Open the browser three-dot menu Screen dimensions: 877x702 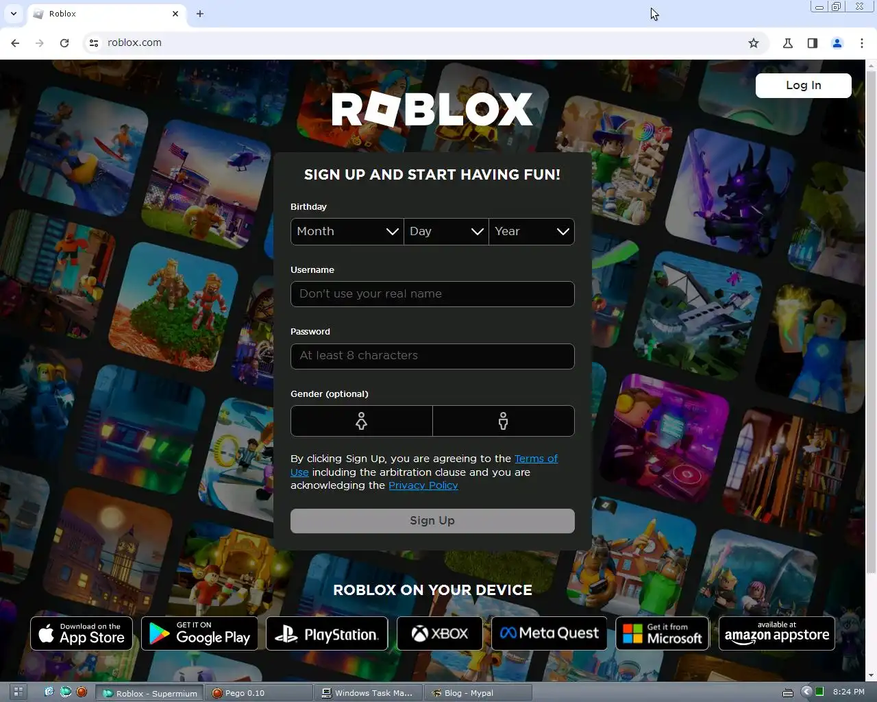[x=862, y=43]
